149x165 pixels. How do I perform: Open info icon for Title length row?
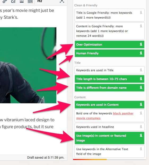click(x=141, y=79)
